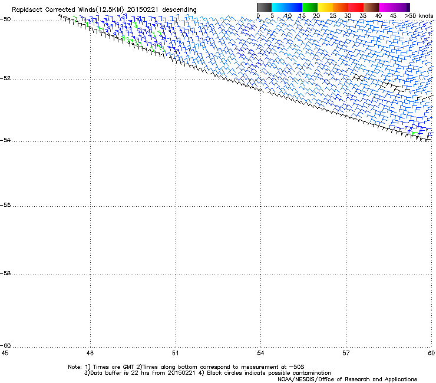Click the brown 35–40 knot color segment
The image size is (436, 383).
pos(371,8)
